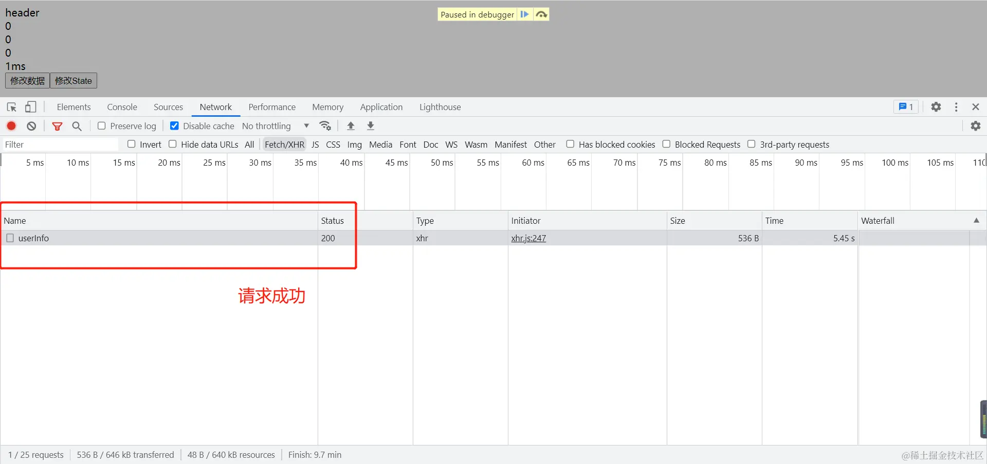The width and height of the screenshot is (987, 464).
Task: Sort by the Size column header
Action: tap(714, 221)
